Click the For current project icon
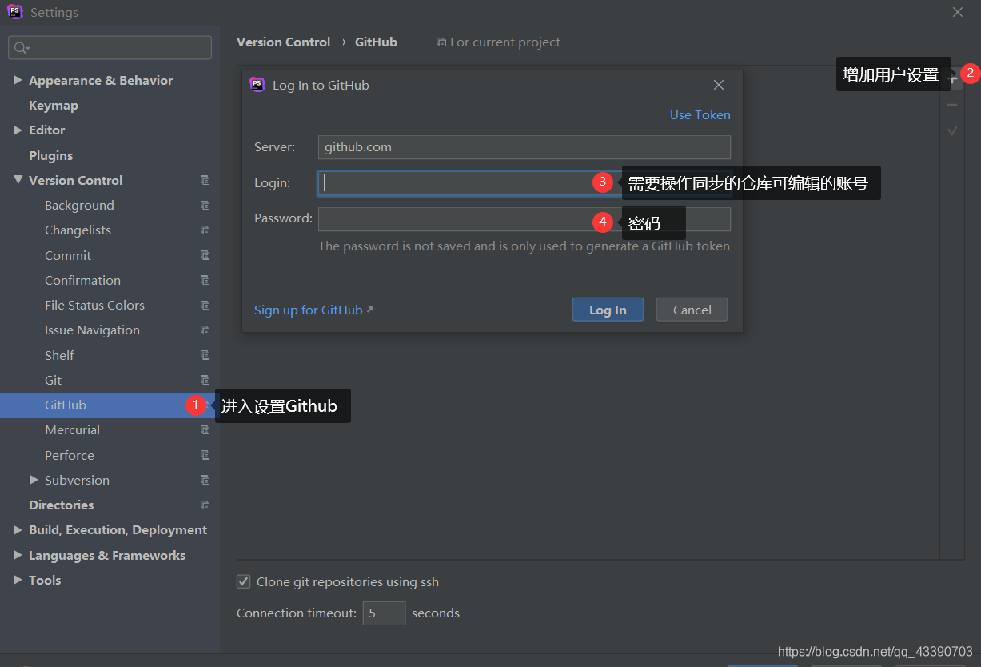Image resolution: width=981 pixels, height=667 pixels. coord(441,42)
